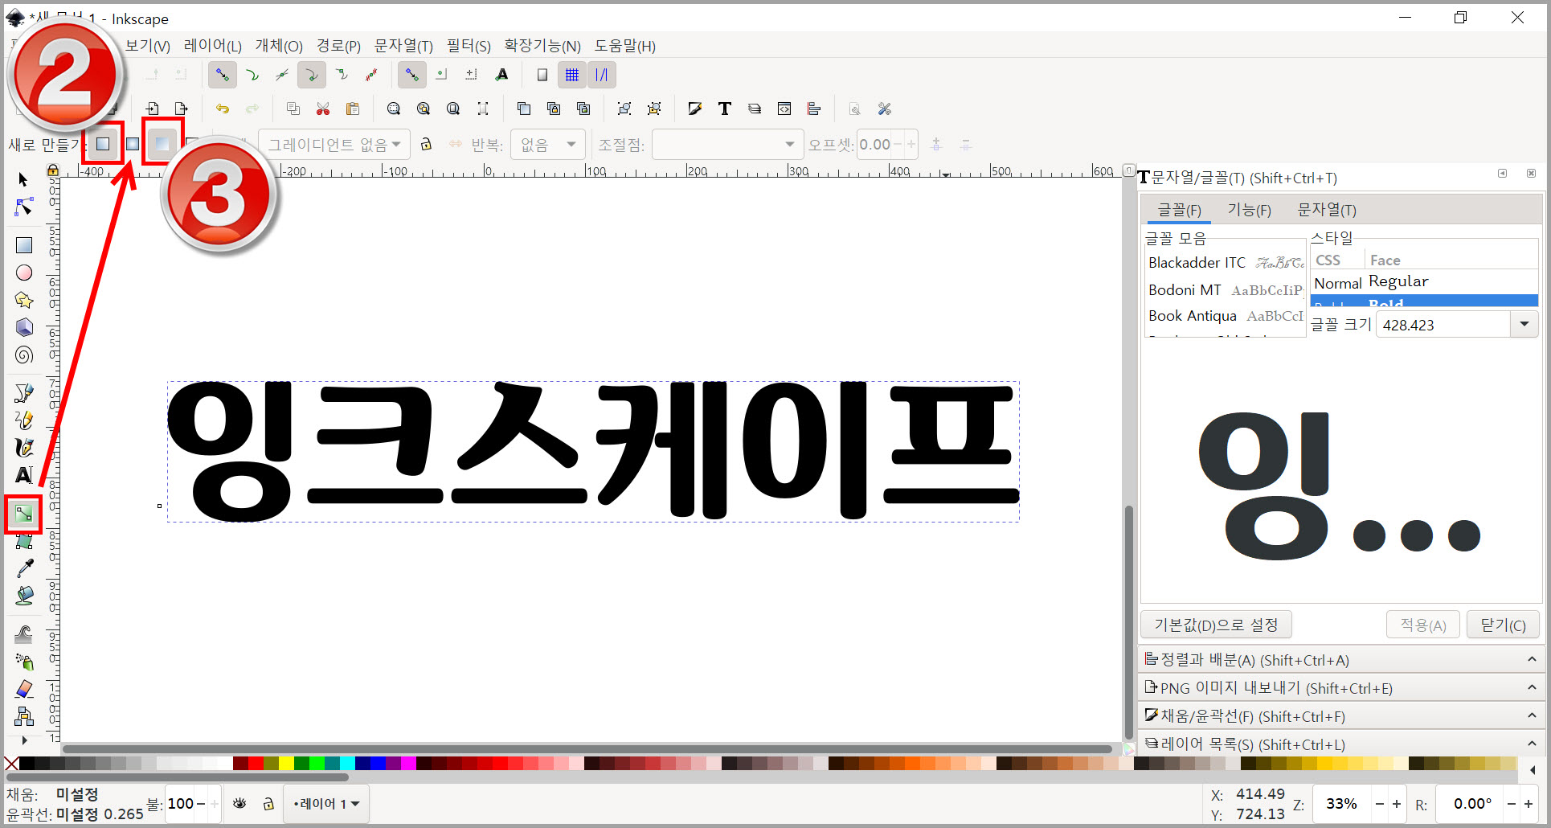This screenshot has width=1551, height=828.
Task: Cut selection with the scissors icon
Action: click(x=323, y=109)
